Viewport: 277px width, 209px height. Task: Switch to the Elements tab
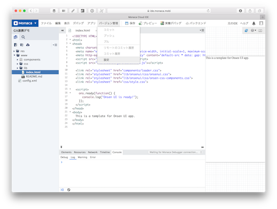(x=66, y=152)
